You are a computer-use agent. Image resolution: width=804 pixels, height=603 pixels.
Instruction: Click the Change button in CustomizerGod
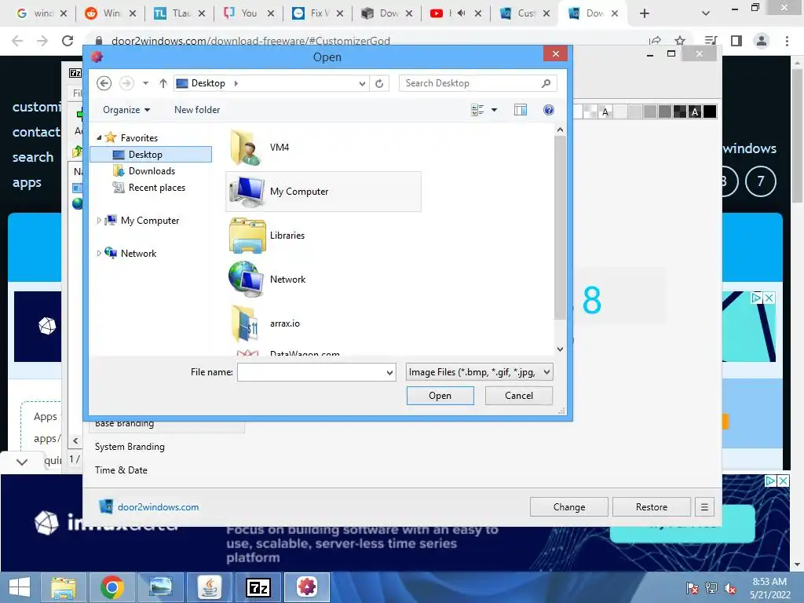tap(569, 507)
